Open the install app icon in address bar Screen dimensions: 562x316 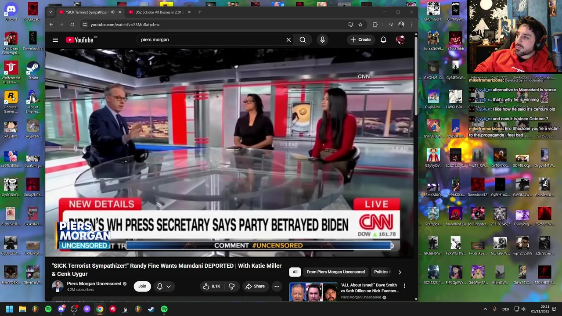coord(350,25)
